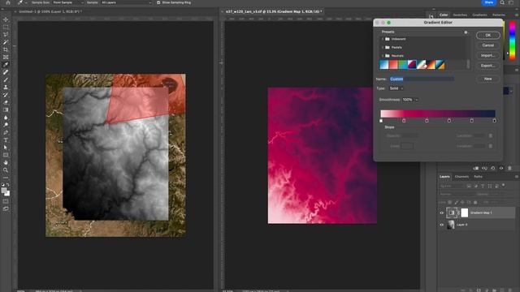Image resolution: width=520 pixels, height=292 pixels.
Task: Open the Sample Size dropdown
Action: point(68,2)
